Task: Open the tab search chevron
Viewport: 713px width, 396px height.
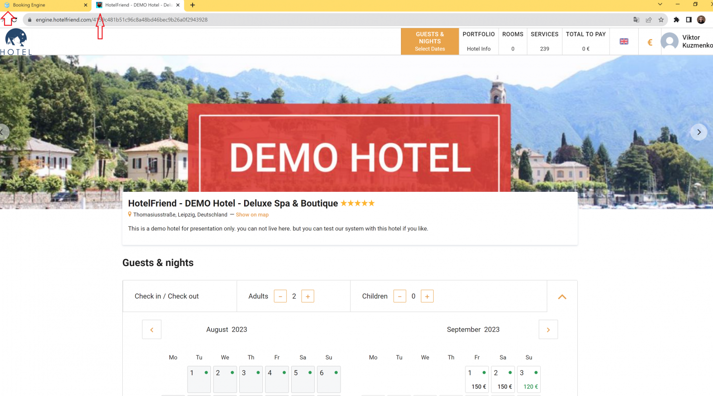Action: 660,4
